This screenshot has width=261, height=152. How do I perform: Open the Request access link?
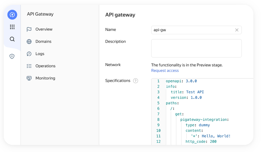click(165, 70)
